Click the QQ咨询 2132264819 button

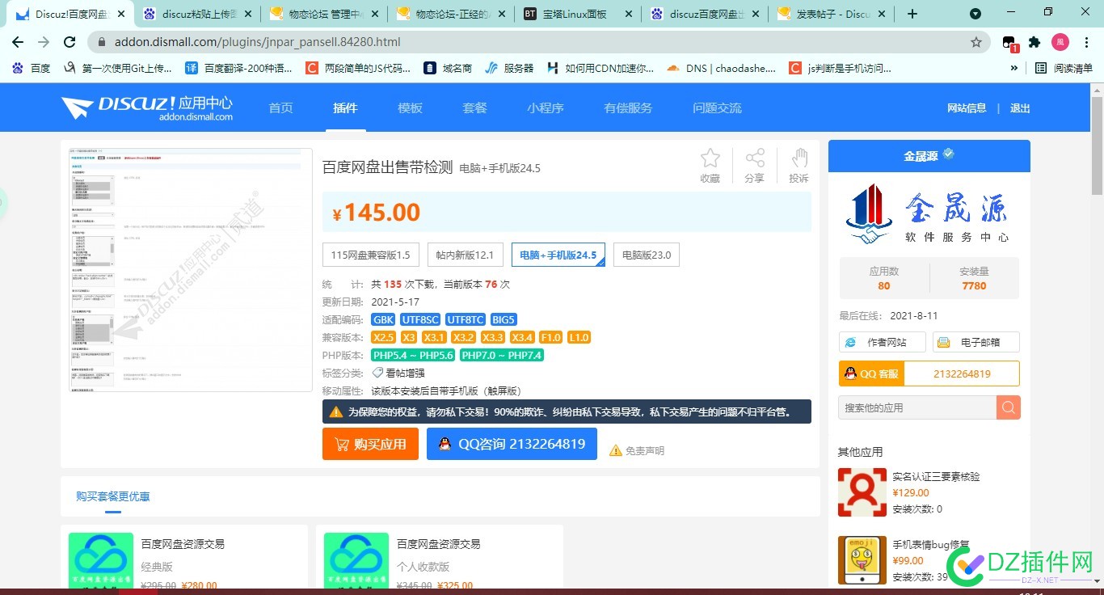point(512,444)
